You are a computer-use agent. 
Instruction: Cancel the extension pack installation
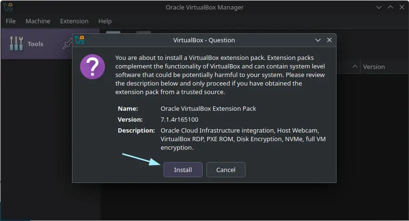coord(225,170)
